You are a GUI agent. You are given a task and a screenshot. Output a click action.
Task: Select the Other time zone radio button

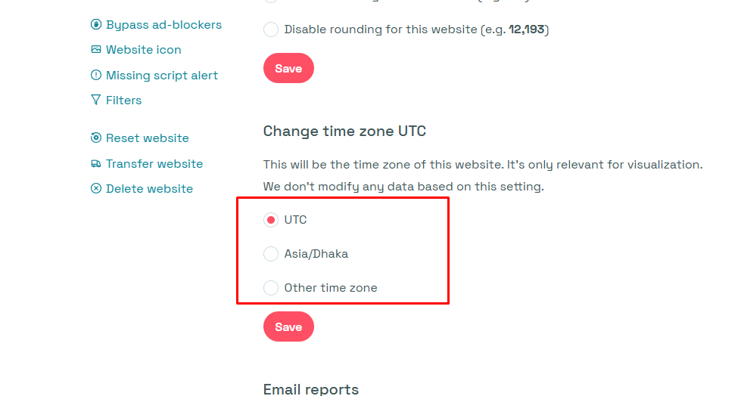[x=271, y=288]
